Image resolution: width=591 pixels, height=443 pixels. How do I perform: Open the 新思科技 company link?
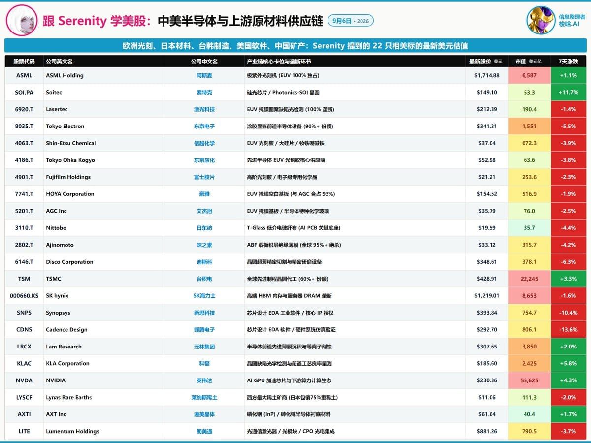(x=204, y=313)
